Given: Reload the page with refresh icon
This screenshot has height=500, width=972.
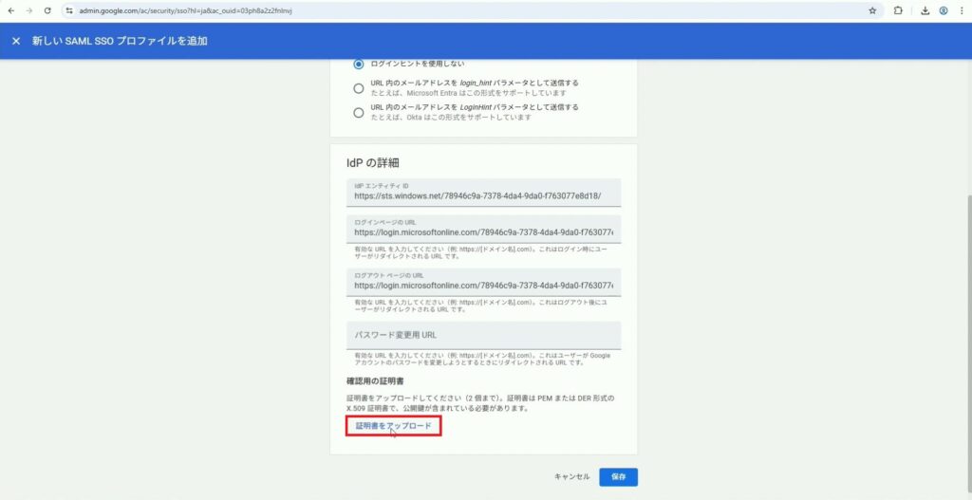Looking at the screenshot, I should coord(48,10).
